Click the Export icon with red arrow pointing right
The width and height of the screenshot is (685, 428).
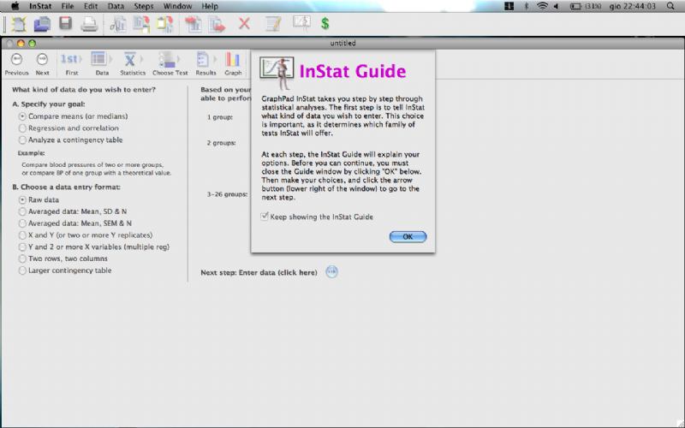[217, 24]
